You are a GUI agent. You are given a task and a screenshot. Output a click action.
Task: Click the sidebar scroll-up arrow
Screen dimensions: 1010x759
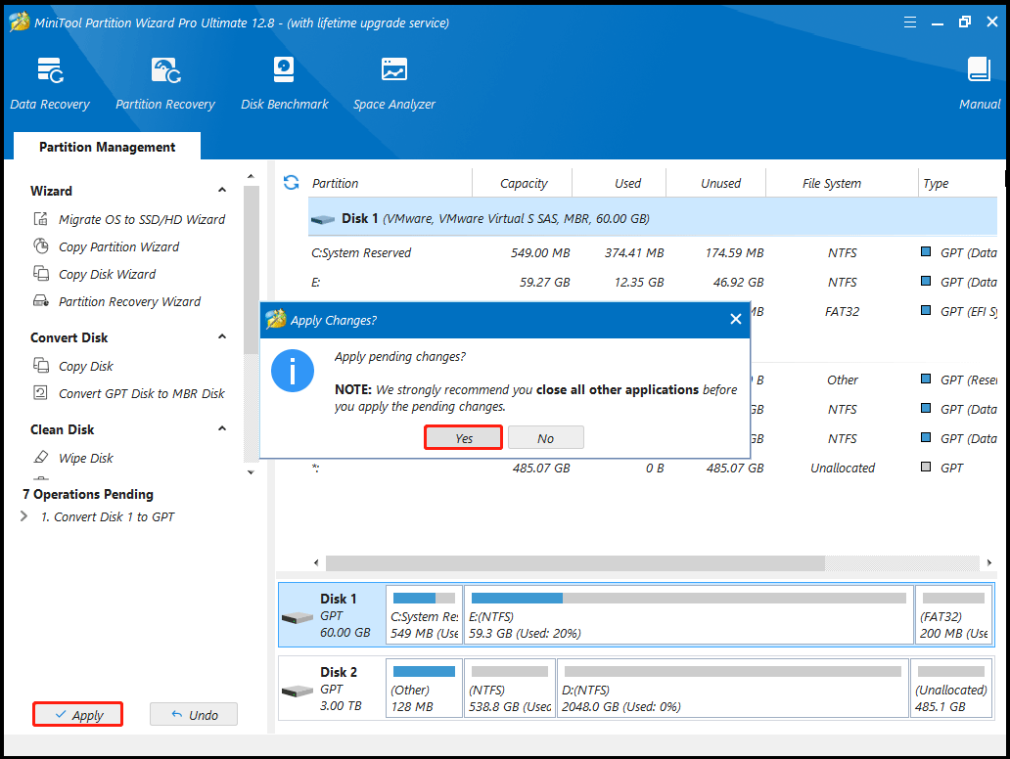(x=251, y=176)
